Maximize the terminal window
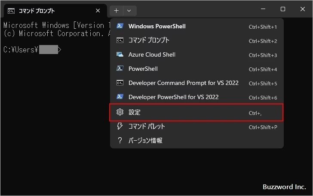Image resolution: width=313 pixels, height=196 pixels. (x=282, y=9)
